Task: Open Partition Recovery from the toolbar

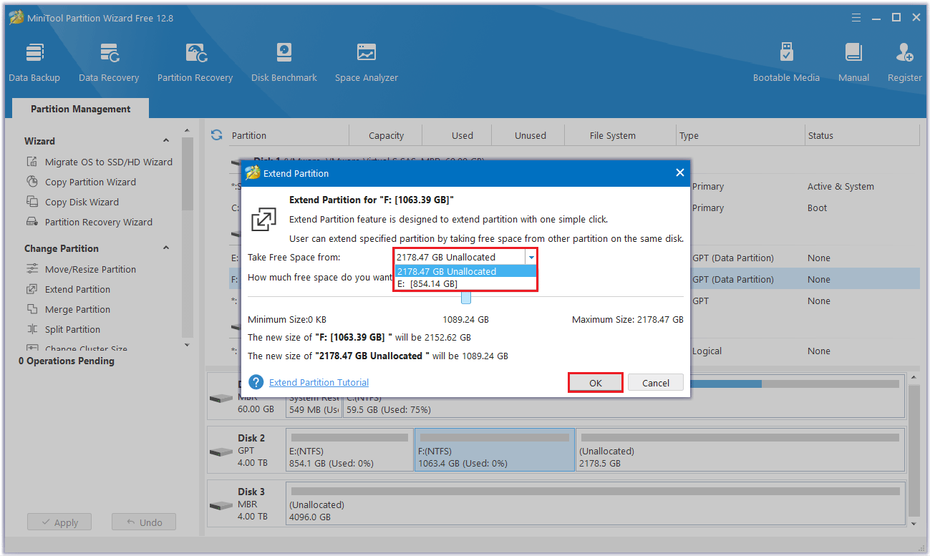Action: (x=195, y=63)
